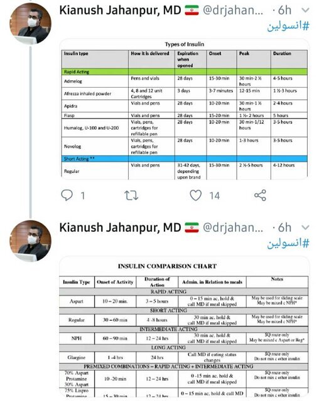The height and width of the screenshot is (401, 319).
Task: Open the first tweet's chevron options menu
Action: tap(305, 10)
